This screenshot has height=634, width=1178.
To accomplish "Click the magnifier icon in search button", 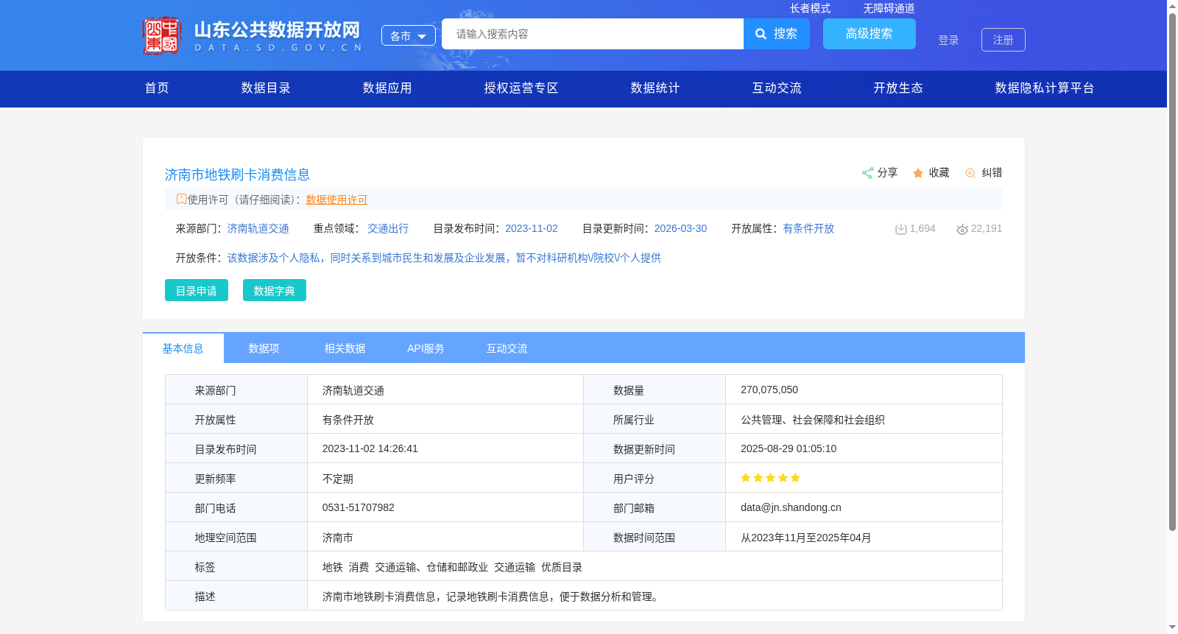I will pos(761,34).
